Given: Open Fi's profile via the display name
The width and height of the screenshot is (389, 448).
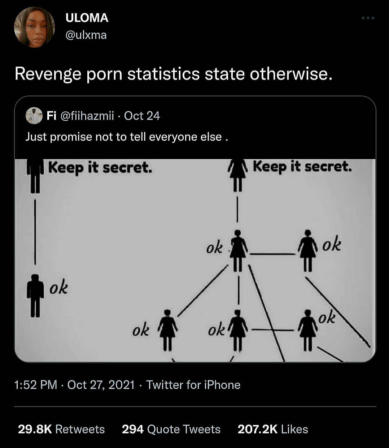Looking at the screenshot, I should point(51,116).
